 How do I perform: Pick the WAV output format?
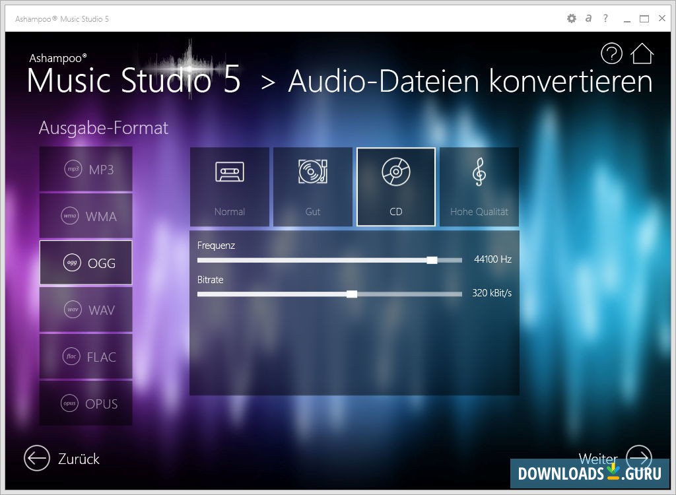point(86,310)
